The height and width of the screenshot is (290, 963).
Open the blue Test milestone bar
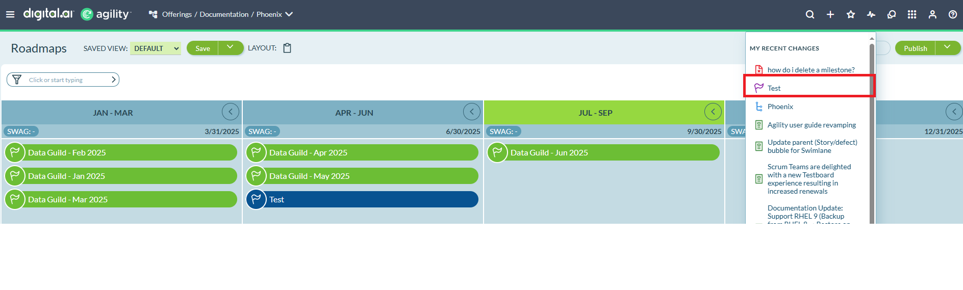[362, 199]
